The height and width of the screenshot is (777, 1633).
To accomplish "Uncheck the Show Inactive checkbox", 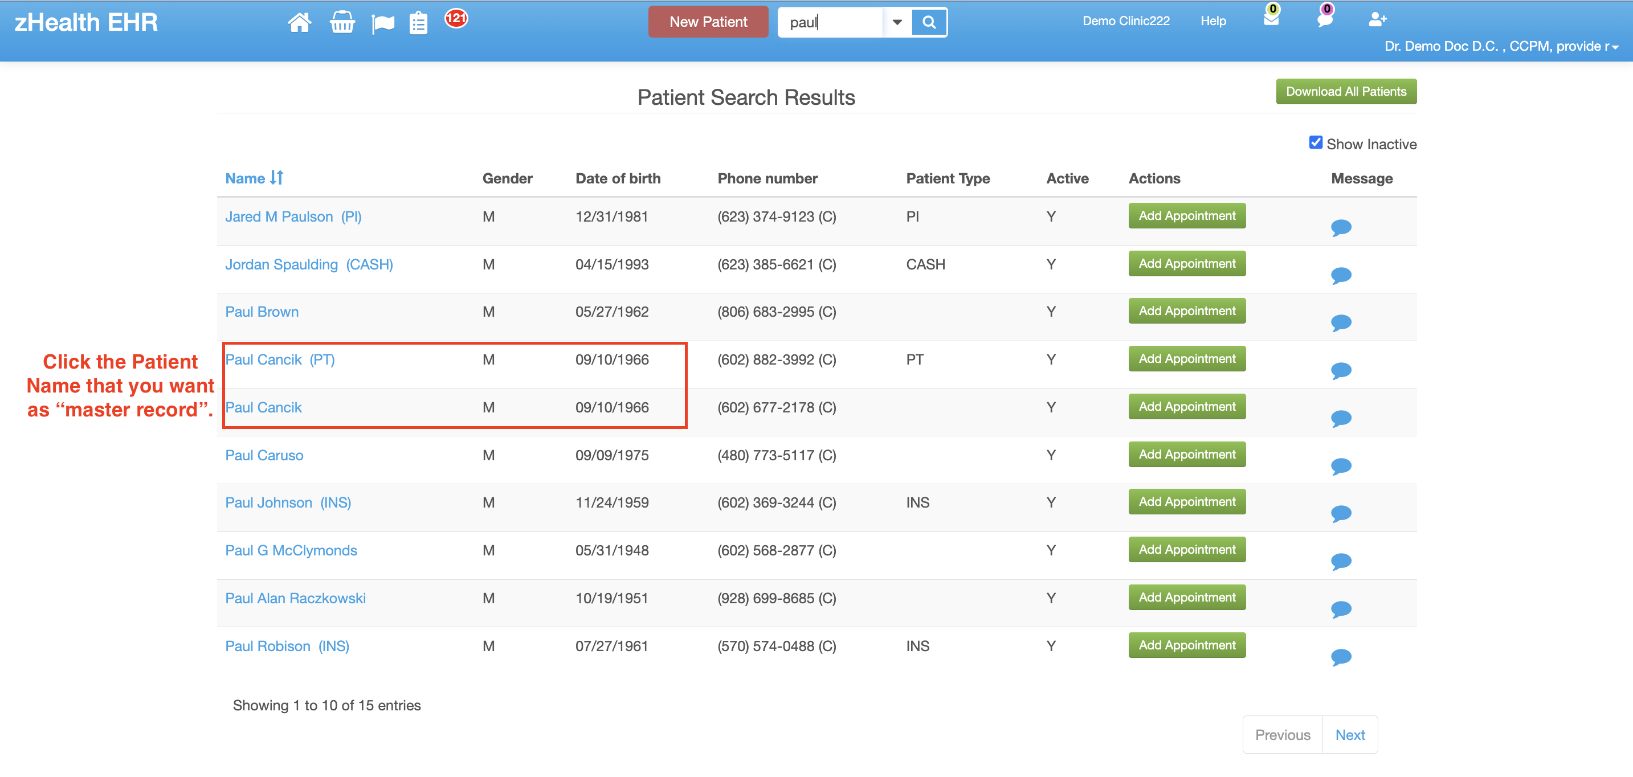I will pyautogui.click(x=1316, y=142).
